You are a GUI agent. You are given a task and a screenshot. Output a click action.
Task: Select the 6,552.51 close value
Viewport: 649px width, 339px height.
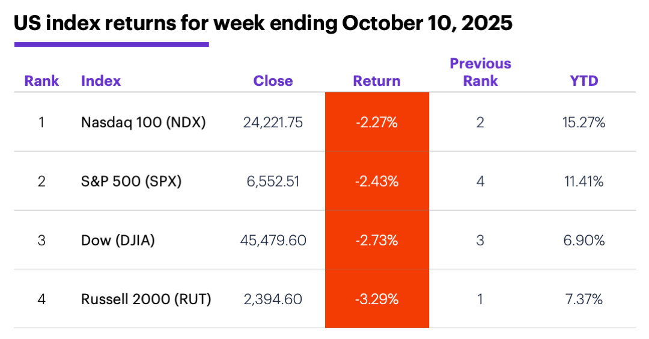point(273,181)
